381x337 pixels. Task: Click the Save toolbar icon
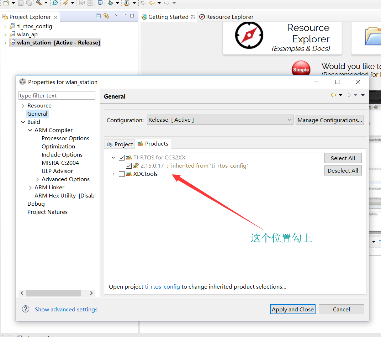(x=21, y=3)
